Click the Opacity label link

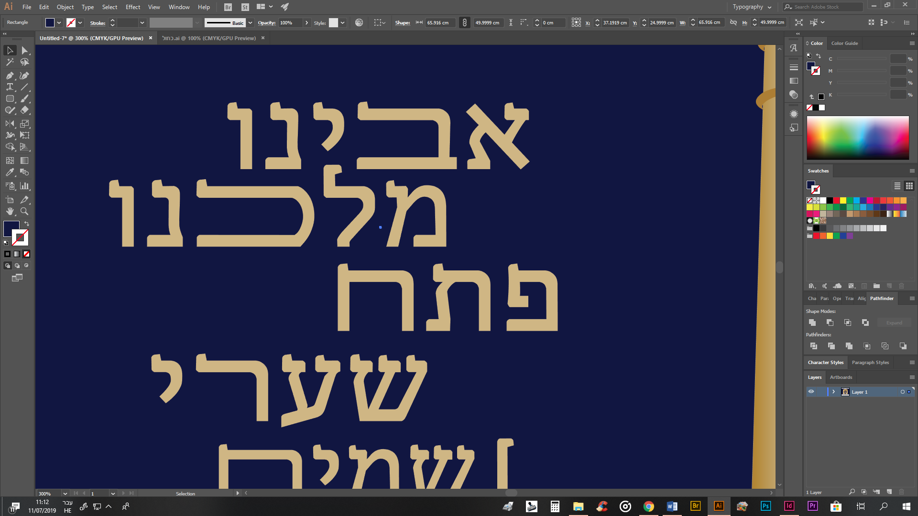click(266, 22)
